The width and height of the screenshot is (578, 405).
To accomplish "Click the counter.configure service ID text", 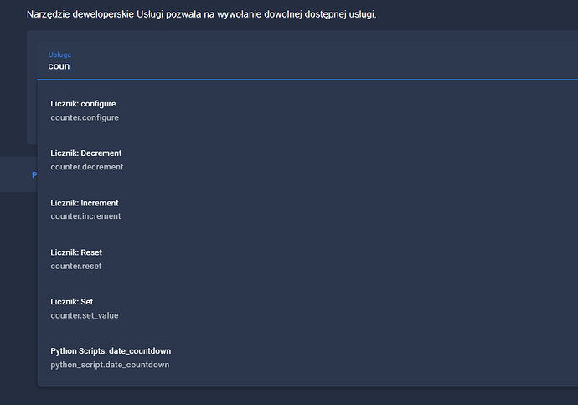I will point(85,117).
